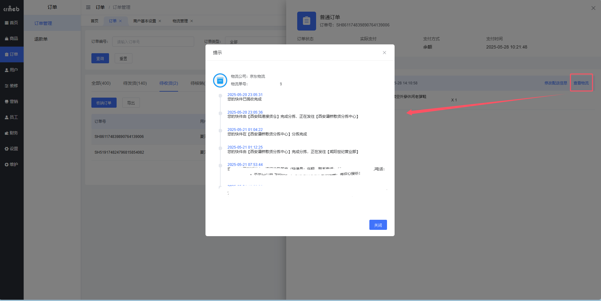Click the 请输入订单号 input field
This screenshot has width=601, height=301.
153,41
